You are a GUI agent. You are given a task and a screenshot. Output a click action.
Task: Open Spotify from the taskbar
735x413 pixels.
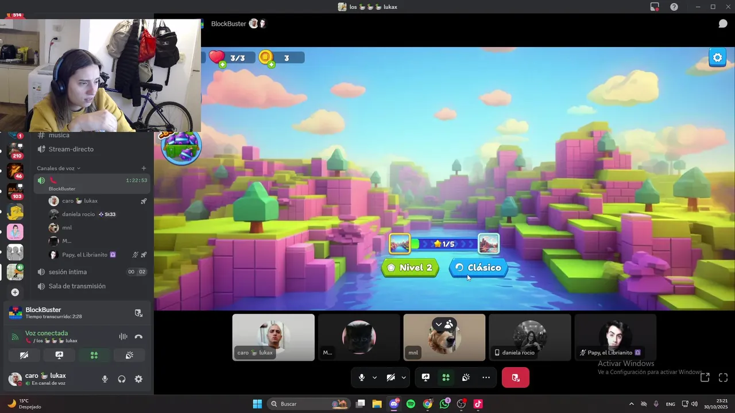coord(411,404)
